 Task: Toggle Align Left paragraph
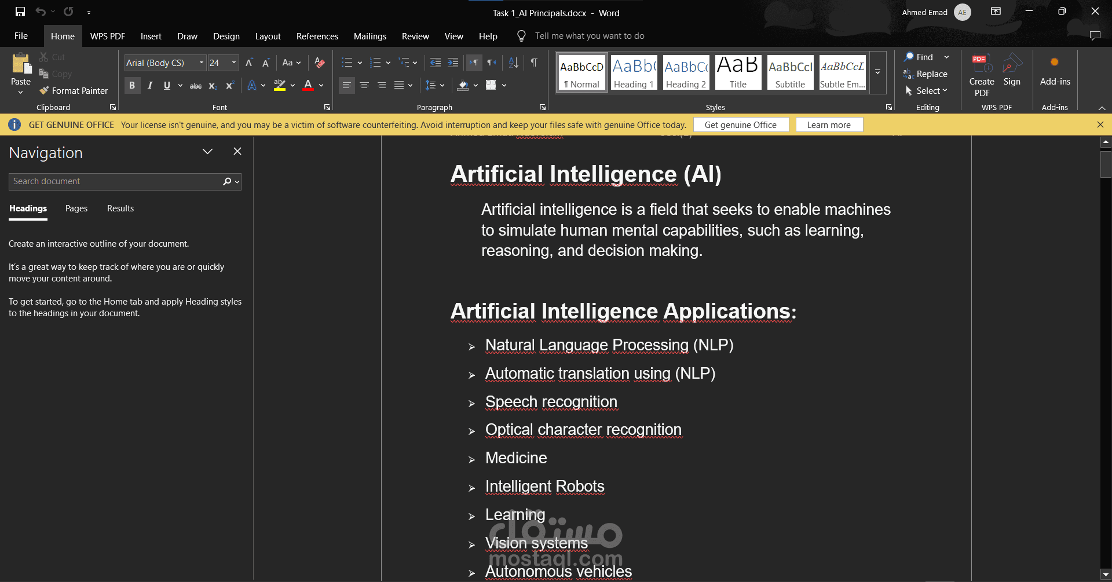coord(346,85)
